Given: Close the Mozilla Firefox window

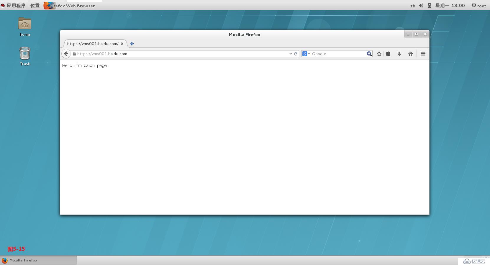Looking at the screenshot, I should tap(425, 34).
